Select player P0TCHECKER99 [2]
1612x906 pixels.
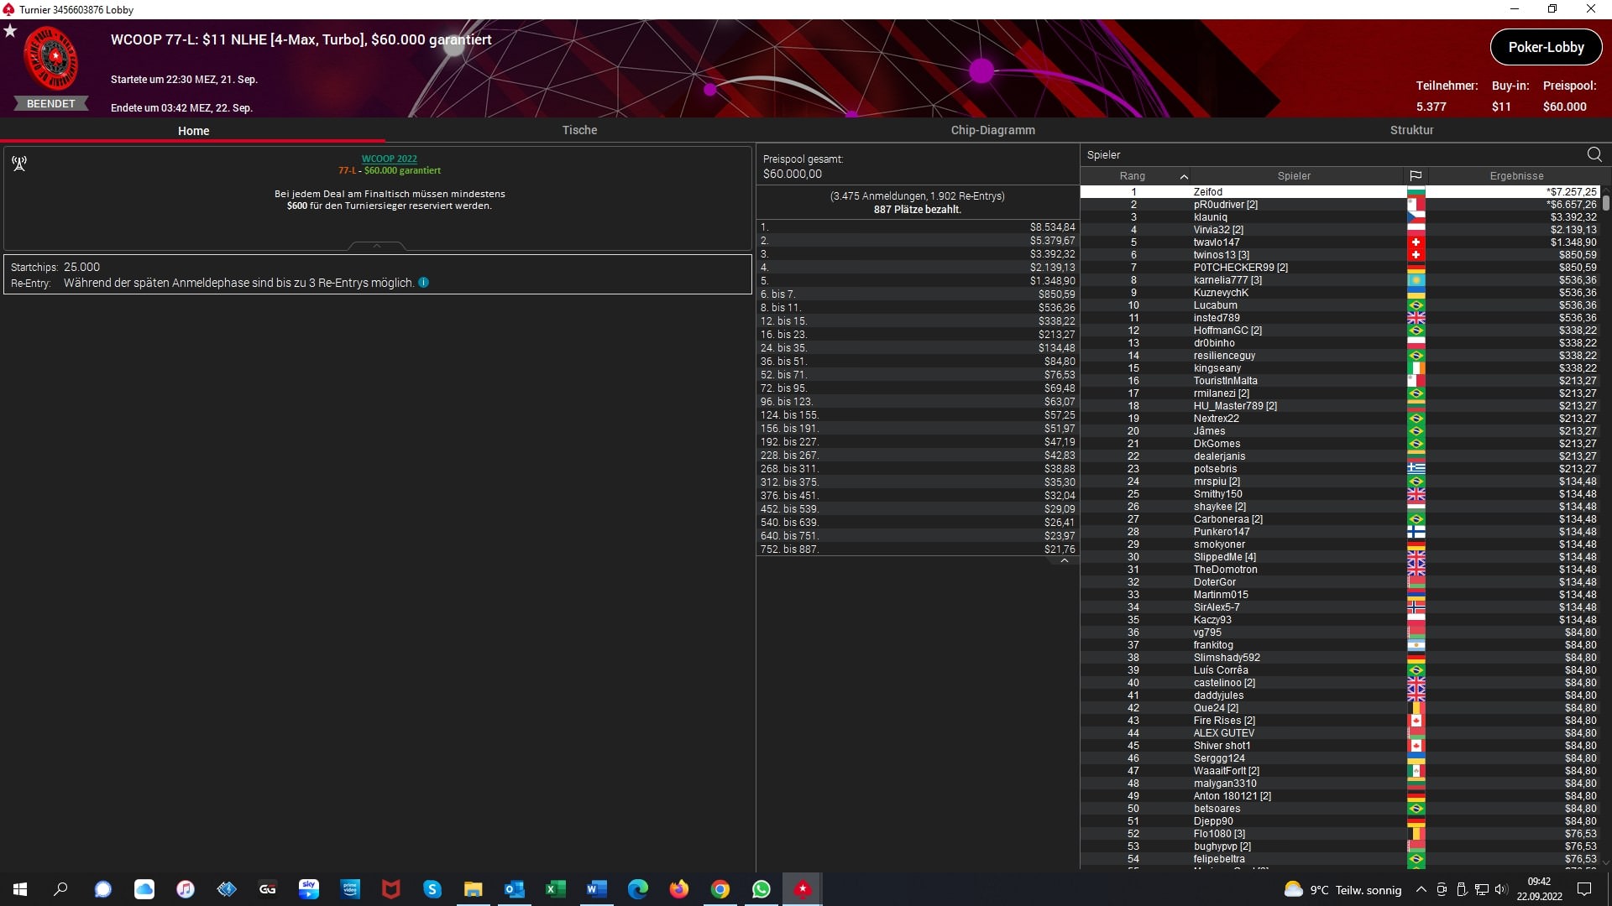click(1340, 268)
